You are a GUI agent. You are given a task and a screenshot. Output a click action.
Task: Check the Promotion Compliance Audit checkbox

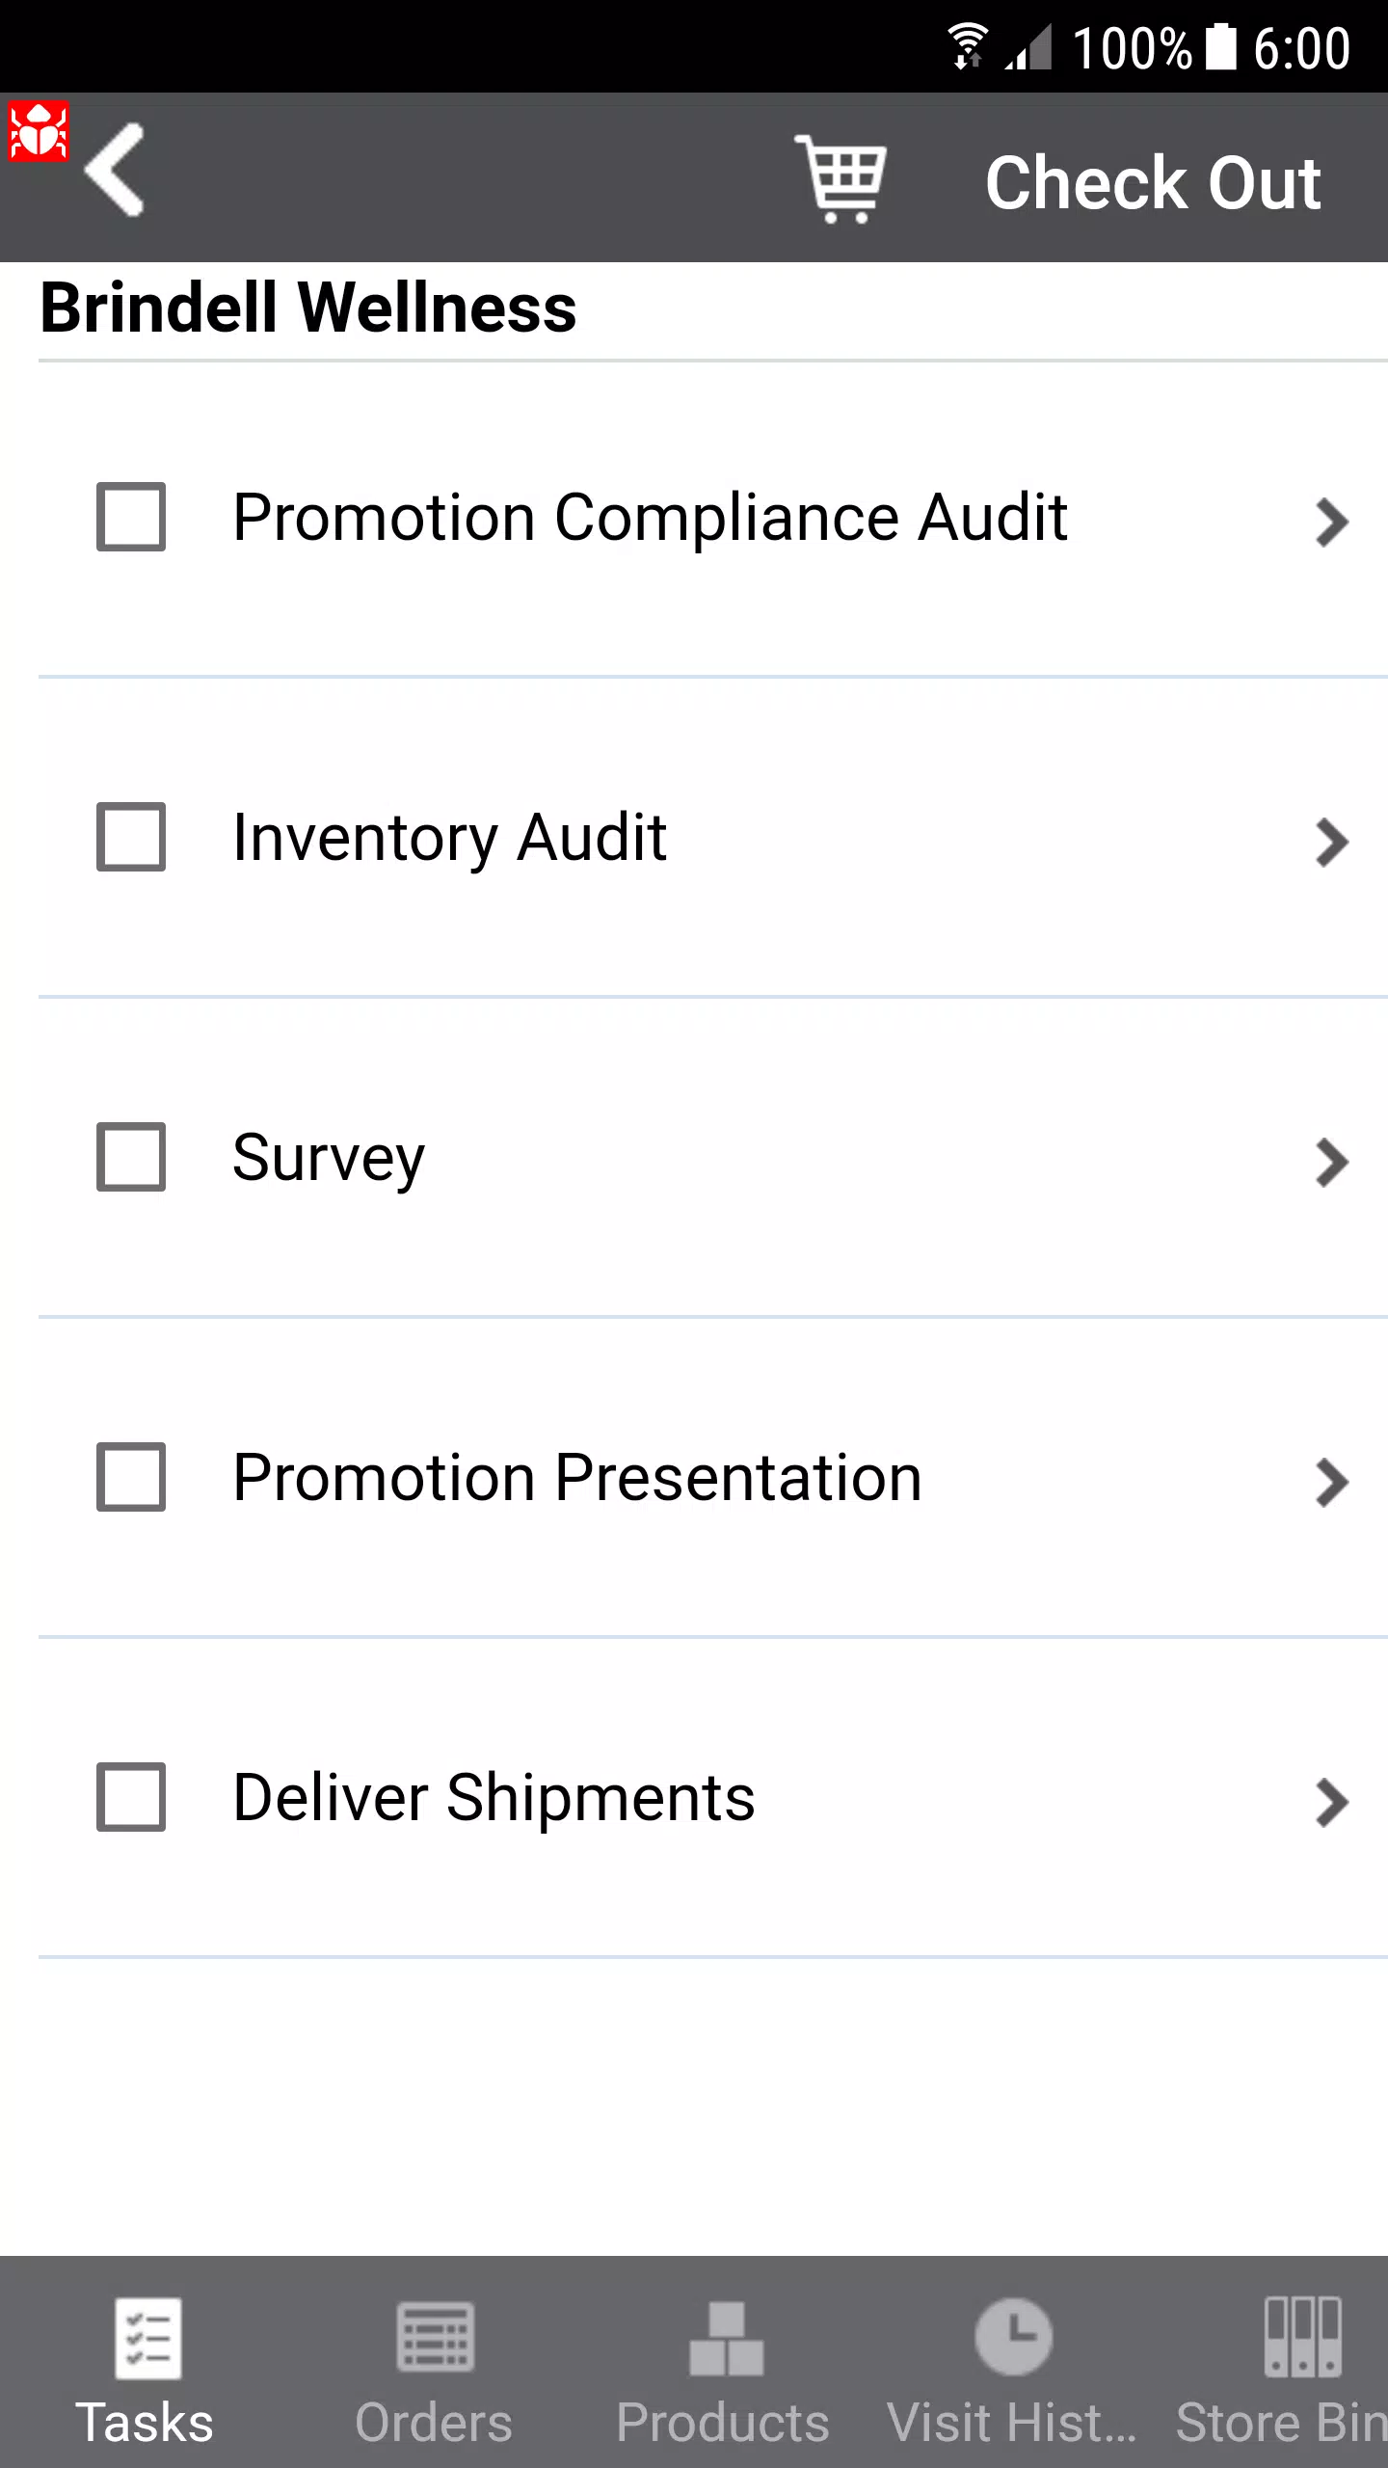coord(131,517)
